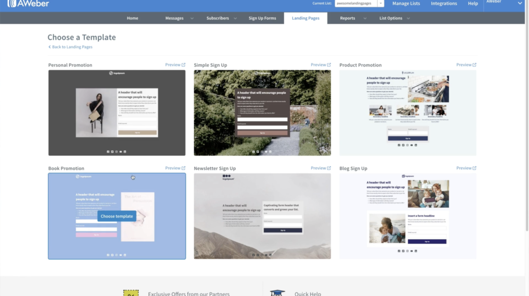Select the Simple Sign Up template thumbnail
The image size is (529, 296).
[x=262, y=113]
